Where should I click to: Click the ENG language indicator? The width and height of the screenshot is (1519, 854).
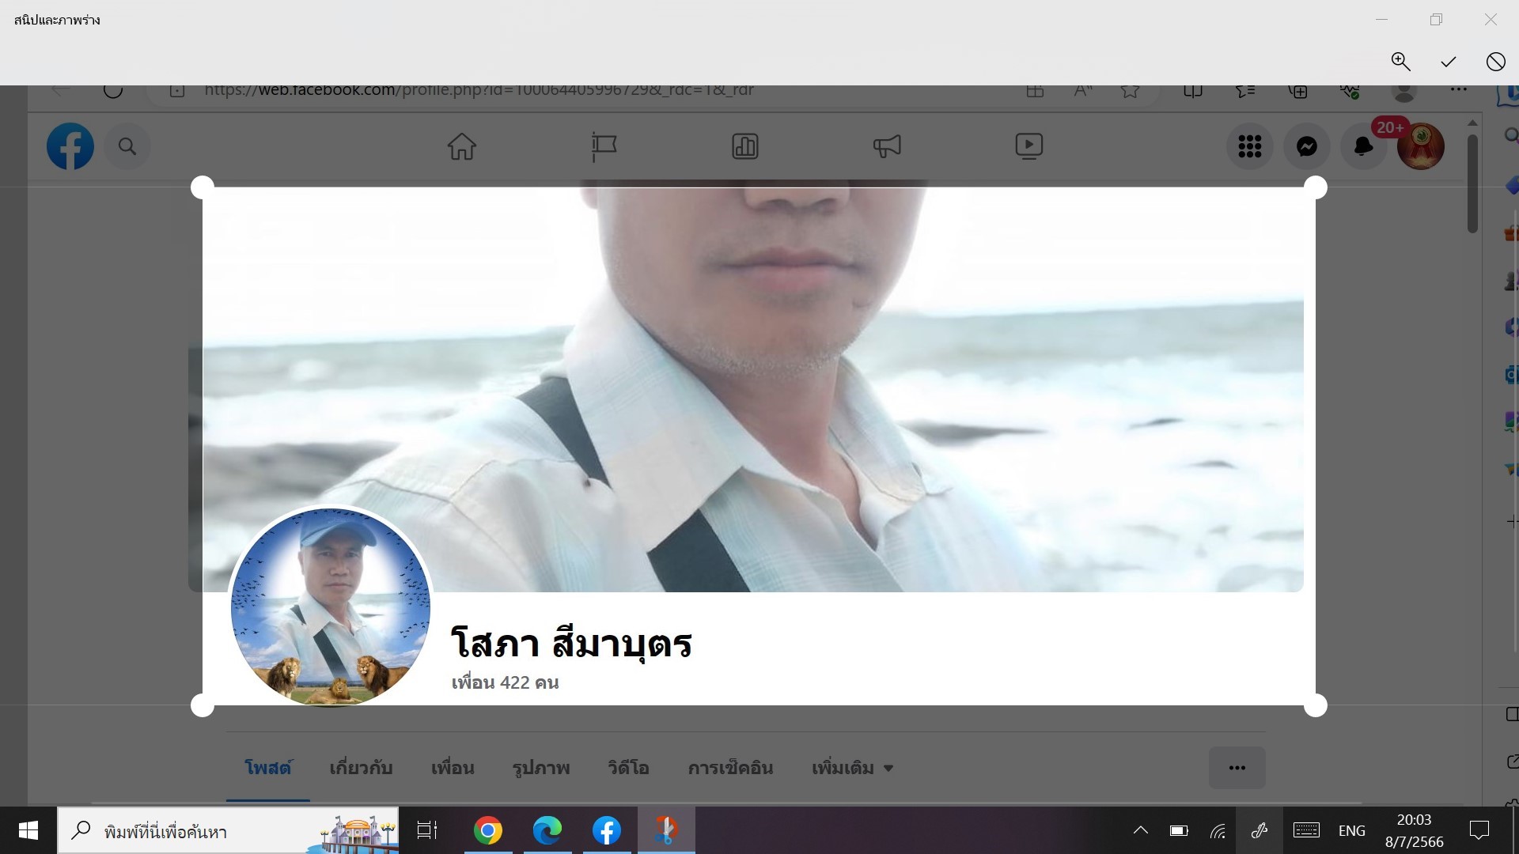tap(1351, 830)
